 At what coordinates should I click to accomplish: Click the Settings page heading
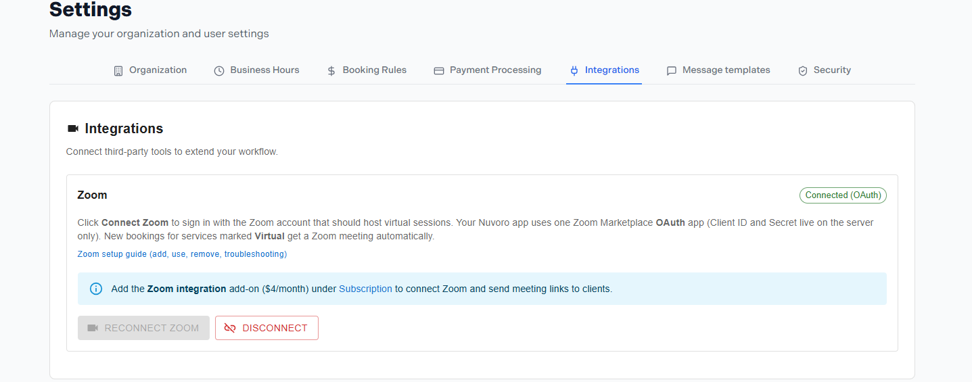click(x=91, y=10)
